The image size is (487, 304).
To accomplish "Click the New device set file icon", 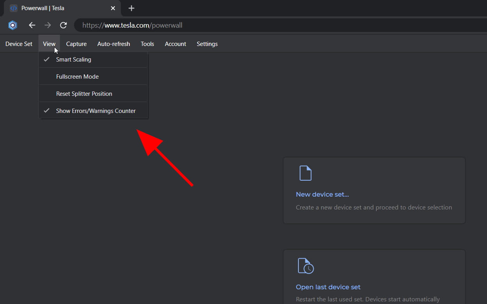I will pos(305,173).
